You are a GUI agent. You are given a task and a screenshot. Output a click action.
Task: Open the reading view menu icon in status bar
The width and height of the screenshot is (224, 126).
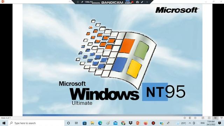click(190, 118)
